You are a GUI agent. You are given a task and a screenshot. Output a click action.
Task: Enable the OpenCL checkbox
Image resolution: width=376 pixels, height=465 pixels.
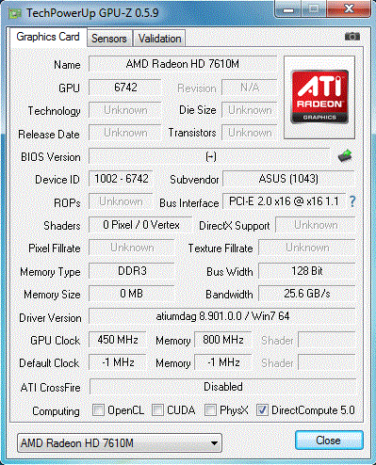[98, 410]
